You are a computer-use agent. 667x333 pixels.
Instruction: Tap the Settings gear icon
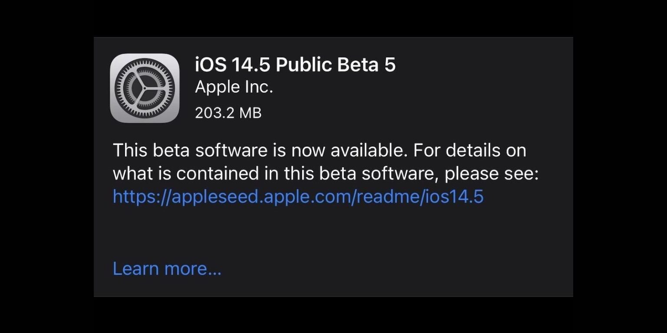point(145,88)
